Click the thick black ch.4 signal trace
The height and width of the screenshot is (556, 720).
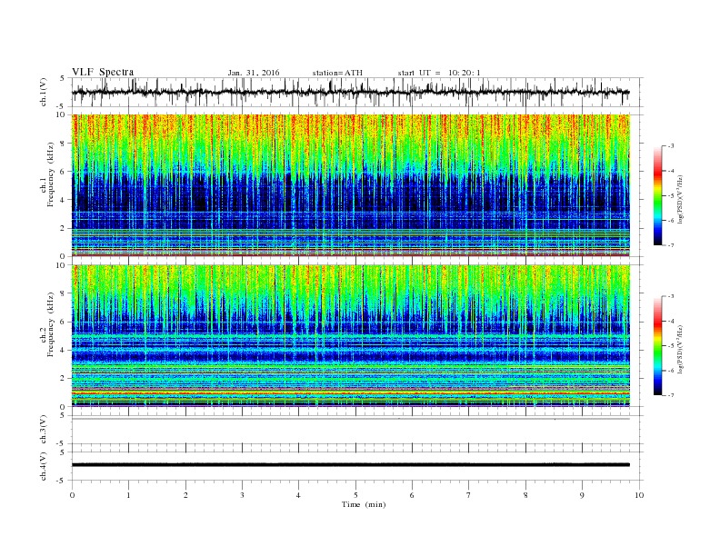coord(351,465)
